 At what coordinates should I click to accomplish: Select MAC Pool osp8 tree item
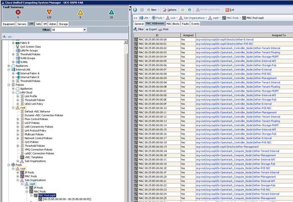47,195
